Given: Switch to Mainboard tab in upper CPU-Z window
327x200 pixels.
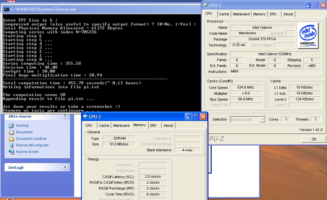Looking at the screenshot, I should click(x=241, y=14).
